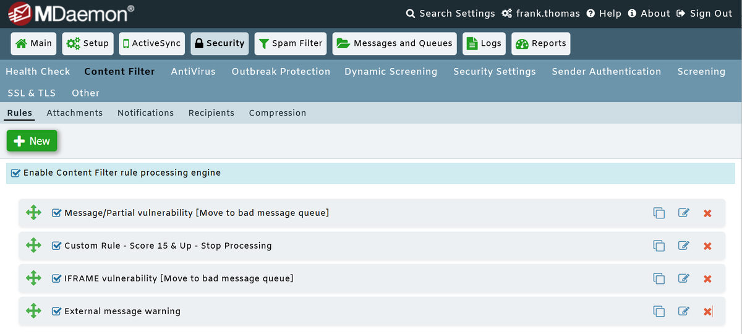
Task: Click move handle for Custom Rule Score 15
Action: click(33, 246)
